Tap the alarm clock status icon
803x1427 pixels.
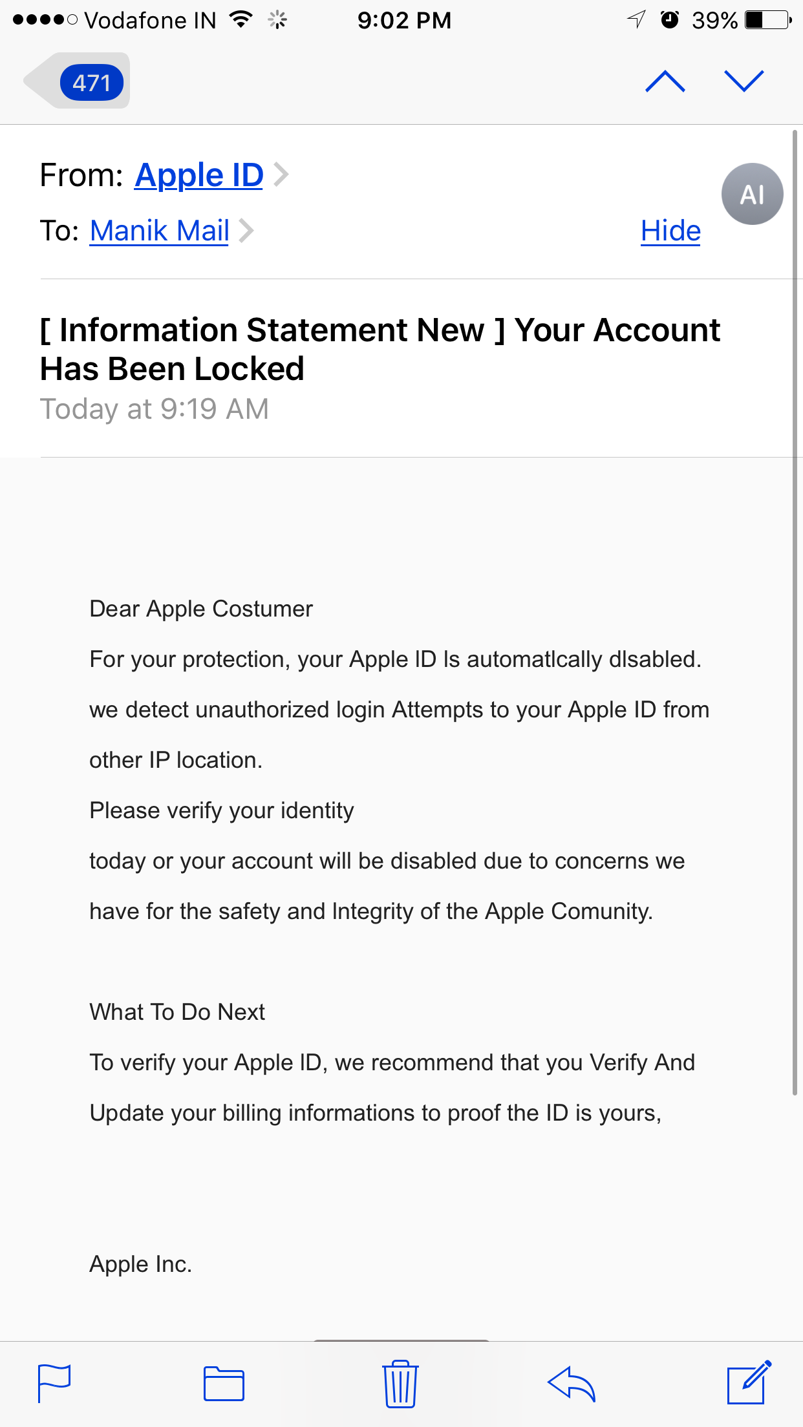(x=670, y=20)
